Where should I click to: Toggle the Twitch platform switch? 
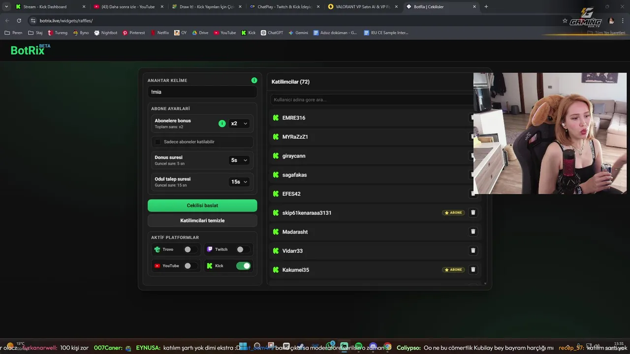(242, 249)
